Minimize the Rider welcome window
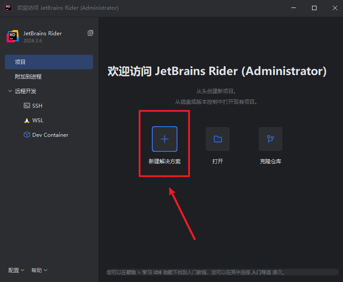The height and width of the screenshot is (282, 343). point(294,8)
